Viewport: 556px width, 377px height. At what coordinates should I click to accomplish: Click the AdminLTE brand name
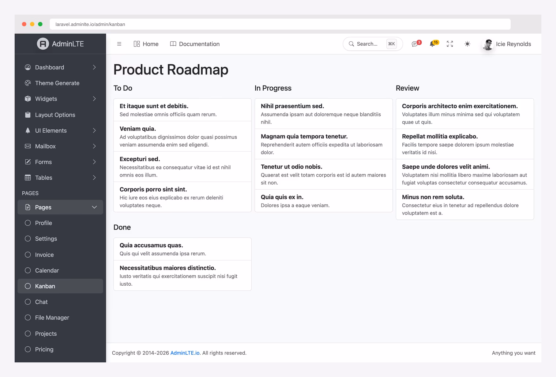point(68,44)
